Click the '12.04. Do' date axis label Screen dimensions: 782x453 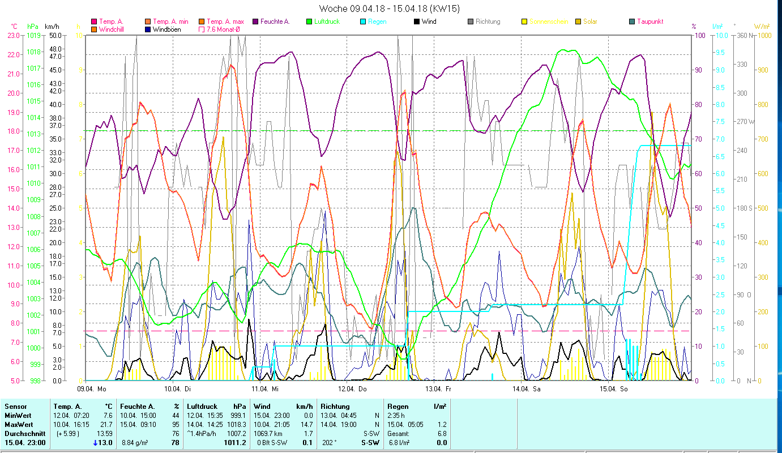[x=352, y=389]
